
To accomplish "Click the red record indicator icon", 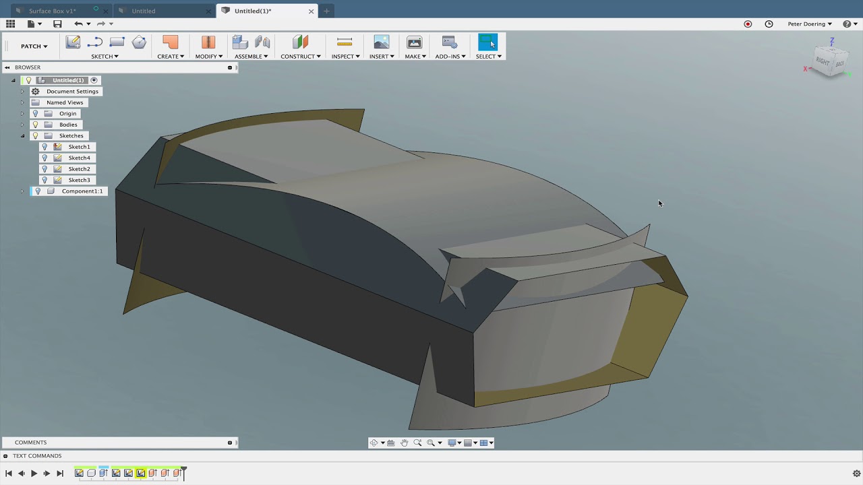I will pyautogui.click(x=748, y=24).
